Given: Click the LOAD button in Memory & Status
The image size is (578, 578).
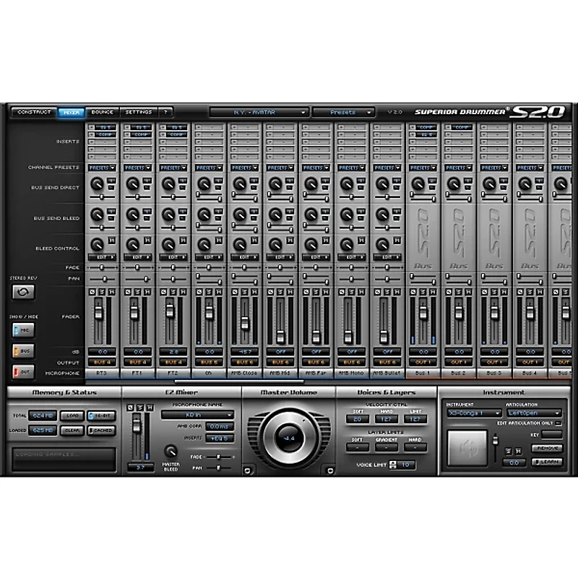Looking at the screenshot, I should 72,415.
